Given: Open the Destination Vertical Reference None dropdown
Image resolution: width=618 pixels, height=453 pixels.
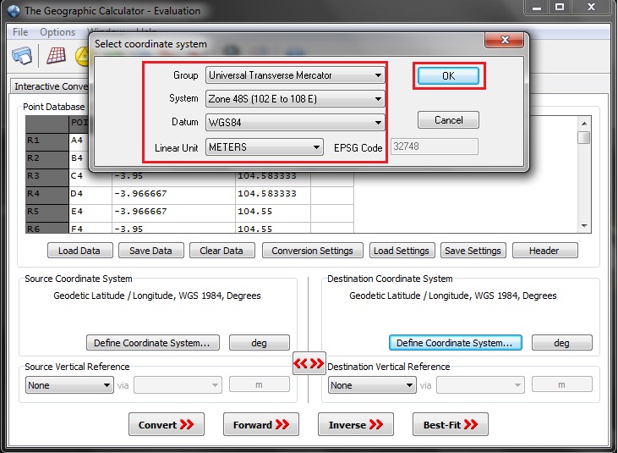Looking at the screenshot, I should [372, 384].
